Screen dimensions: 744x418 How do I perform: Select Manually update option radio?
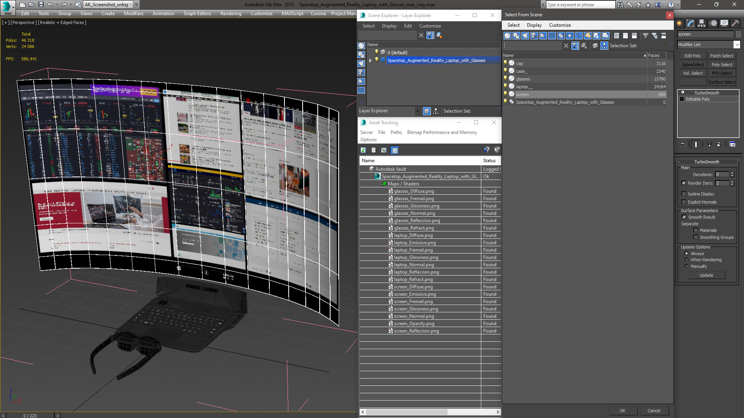(686, 266)
